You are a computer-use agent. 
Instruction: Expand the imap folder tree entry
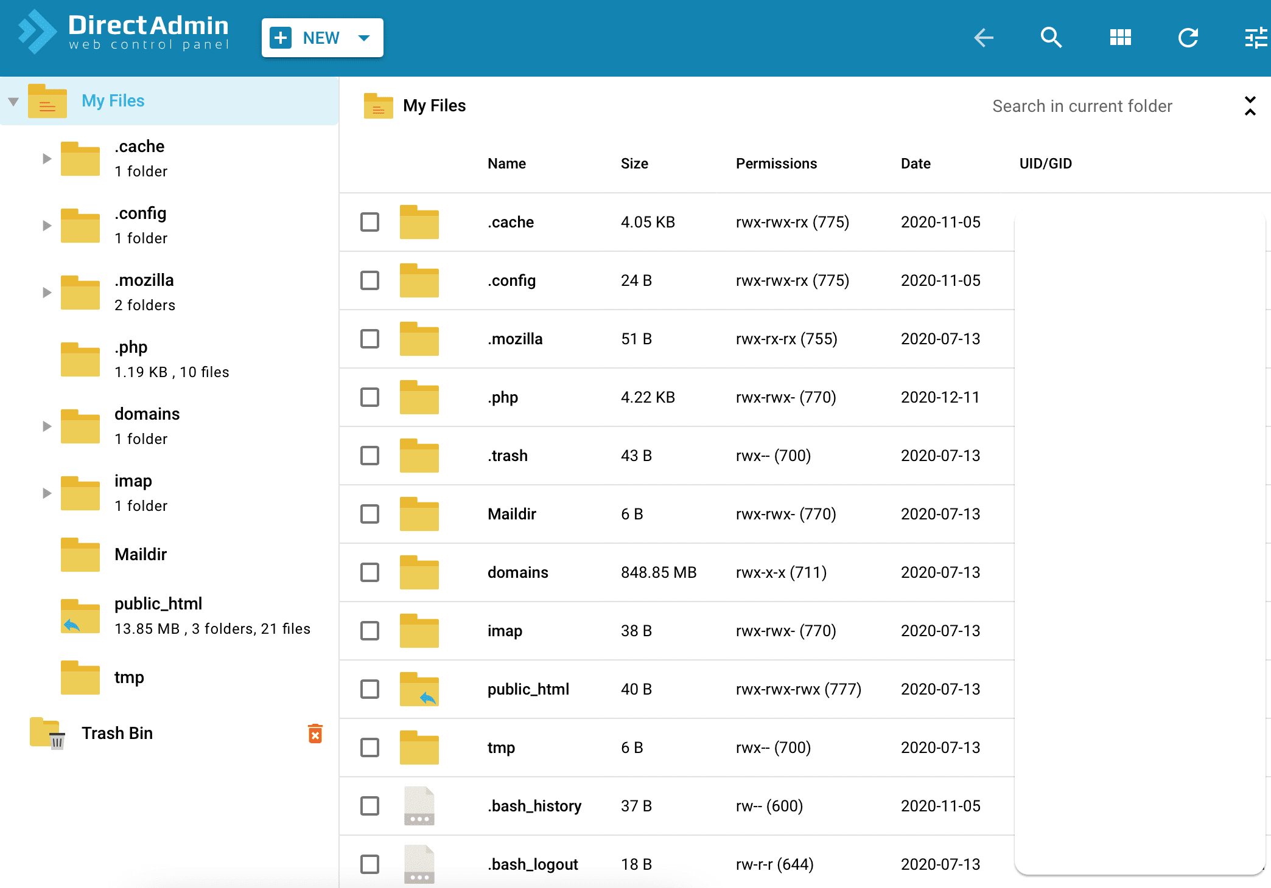tap(47, 493)
